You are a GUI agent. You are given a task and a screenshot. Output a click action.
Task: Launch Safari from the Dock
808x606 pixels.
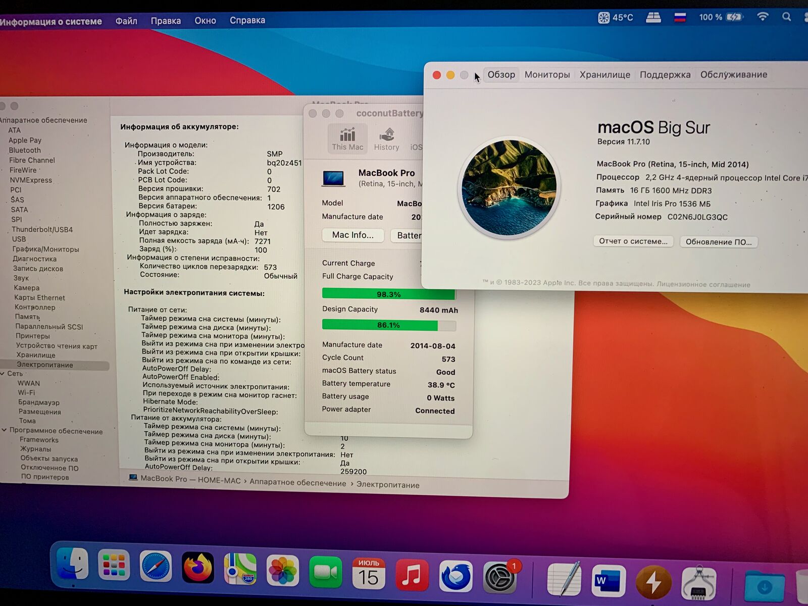(156, 567)
